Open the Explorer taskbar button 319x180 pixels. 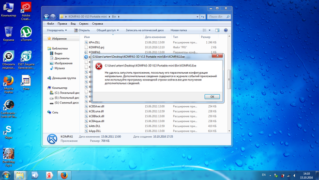pyautogui.click(x=20, y=175)
